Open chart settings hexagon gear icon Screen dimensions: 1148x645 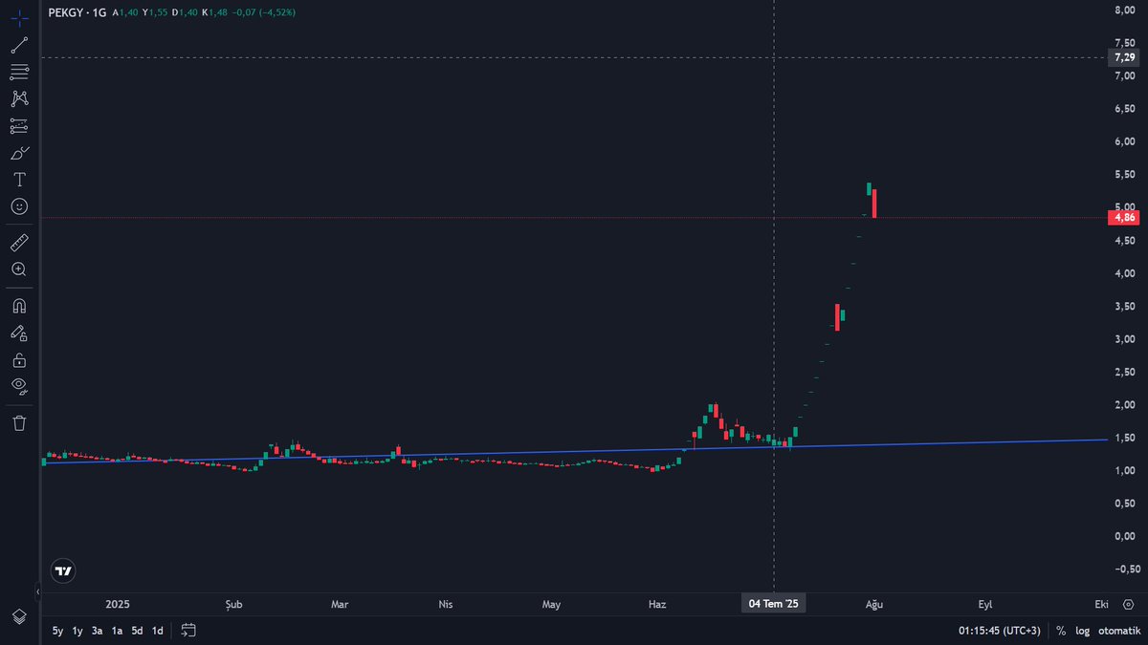point(1129,605)
